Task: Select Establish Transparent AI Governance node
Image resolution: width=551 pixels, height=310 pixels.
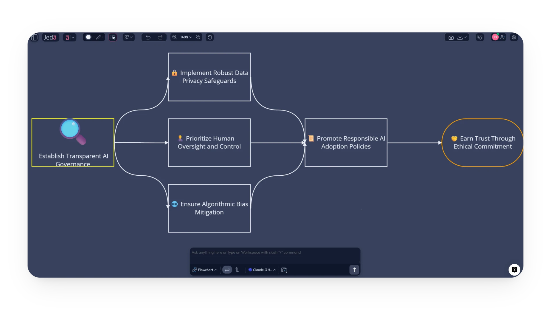Action: point(73,143)
